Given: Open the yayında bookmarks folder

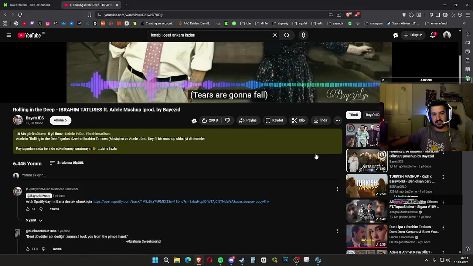Looking at the screenshot, I should coord(335,23).
